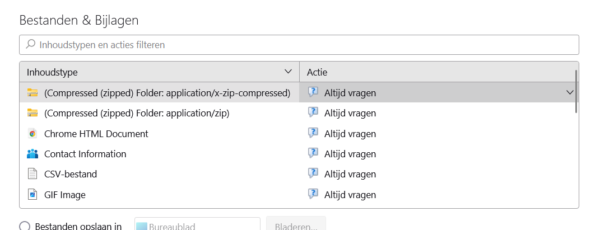Select the Bestanden opslaan in radio button

(x=25, y=226)
